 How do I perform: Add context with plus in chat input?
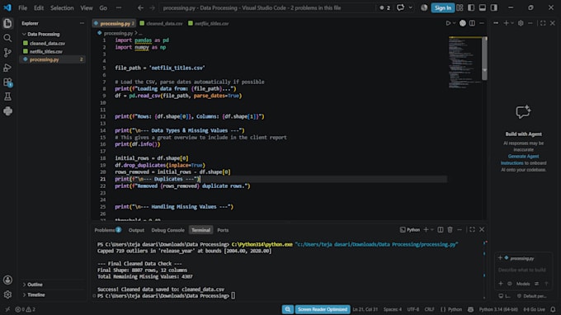coord(501,284)
